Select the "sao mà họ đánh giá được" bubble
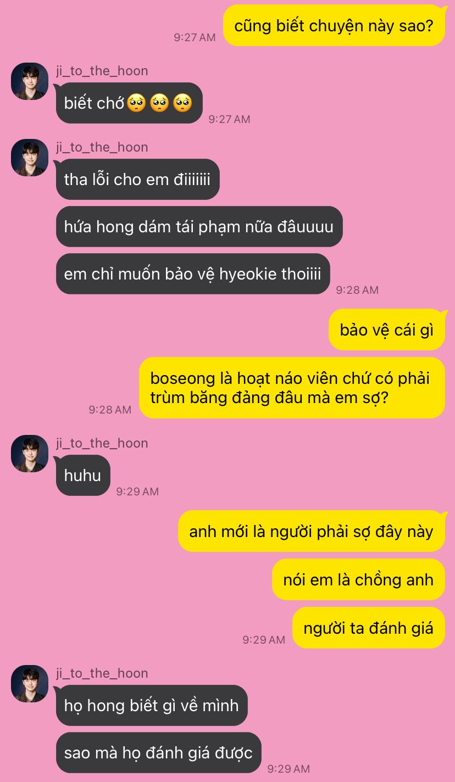Image resolution: width=455 pixels, height=782 pixels. pyautogui.click(x=158, y=752)
